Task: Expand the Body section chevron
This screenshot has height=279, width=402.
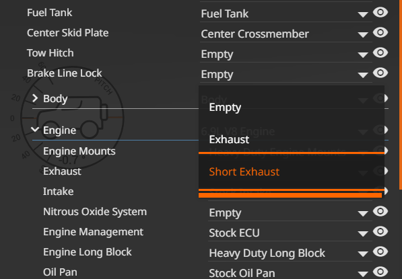Action: point(35,98)
